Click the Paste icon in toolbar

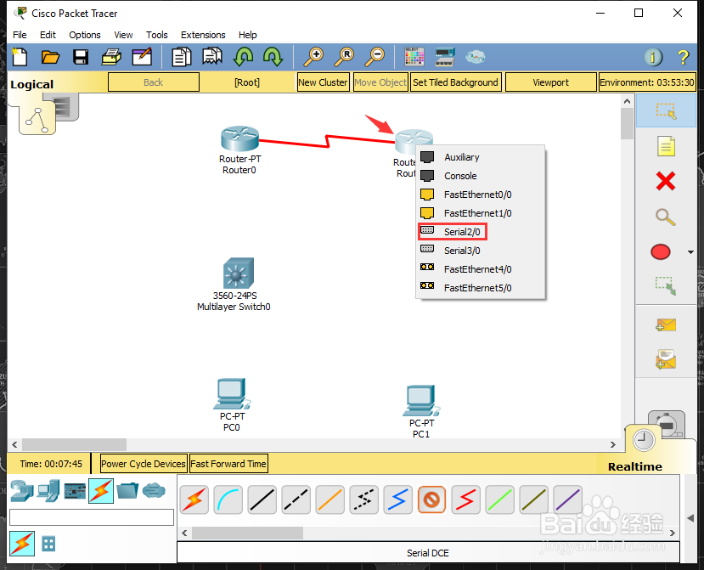pos(212,57)
